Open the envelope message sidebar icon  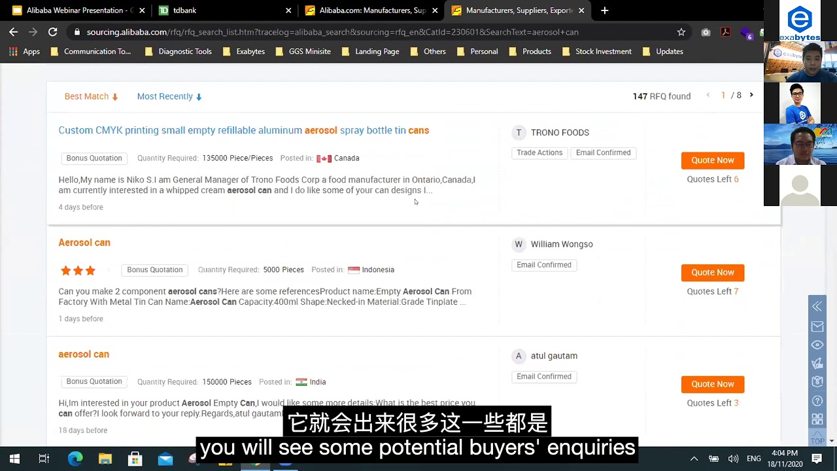coord(817,326)
